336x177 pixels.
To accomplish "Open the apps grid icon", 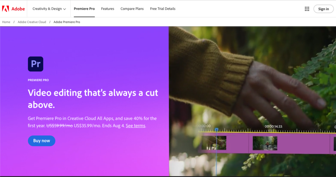I will [307, 9].
